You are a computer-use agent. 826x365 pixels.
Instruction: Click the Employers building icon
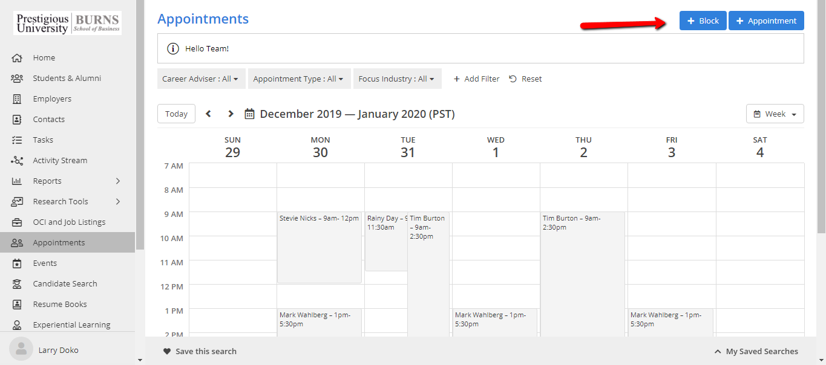coord(17,99)
